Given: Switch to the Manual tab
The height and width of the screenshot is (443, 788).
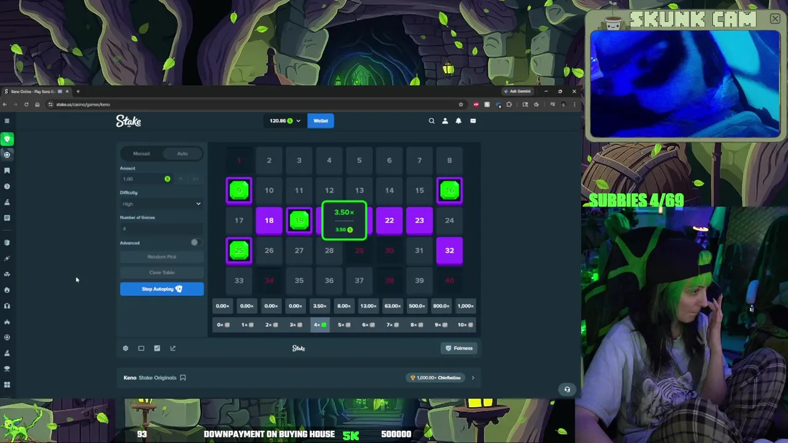Looking at the screenshot, I should tap(142, 153).
